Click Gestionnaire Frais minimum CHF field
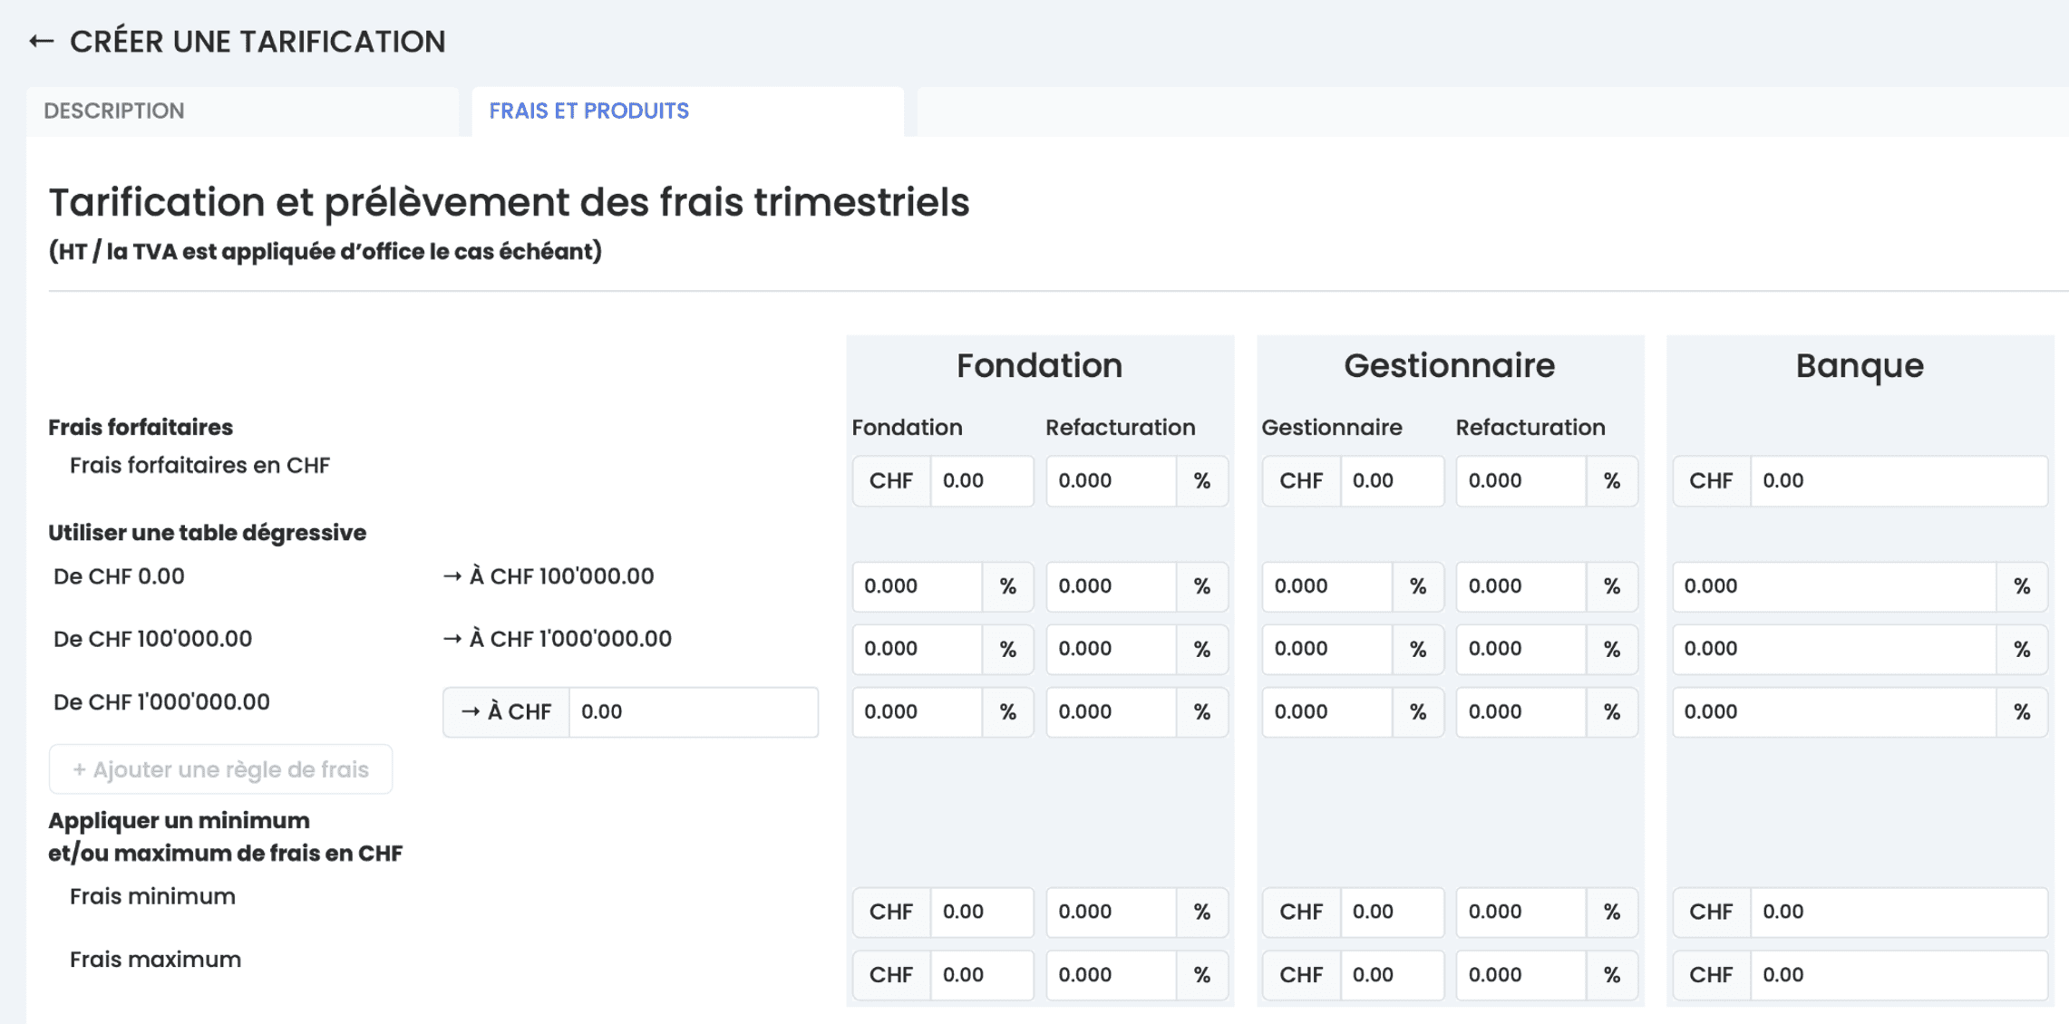The width and height of the screenshot is (2069, 1024). click(1390, 912)
